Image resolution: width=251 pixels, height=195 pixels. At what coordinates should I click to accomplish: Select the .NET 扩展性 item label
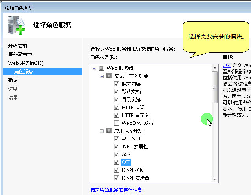(135, 146)
